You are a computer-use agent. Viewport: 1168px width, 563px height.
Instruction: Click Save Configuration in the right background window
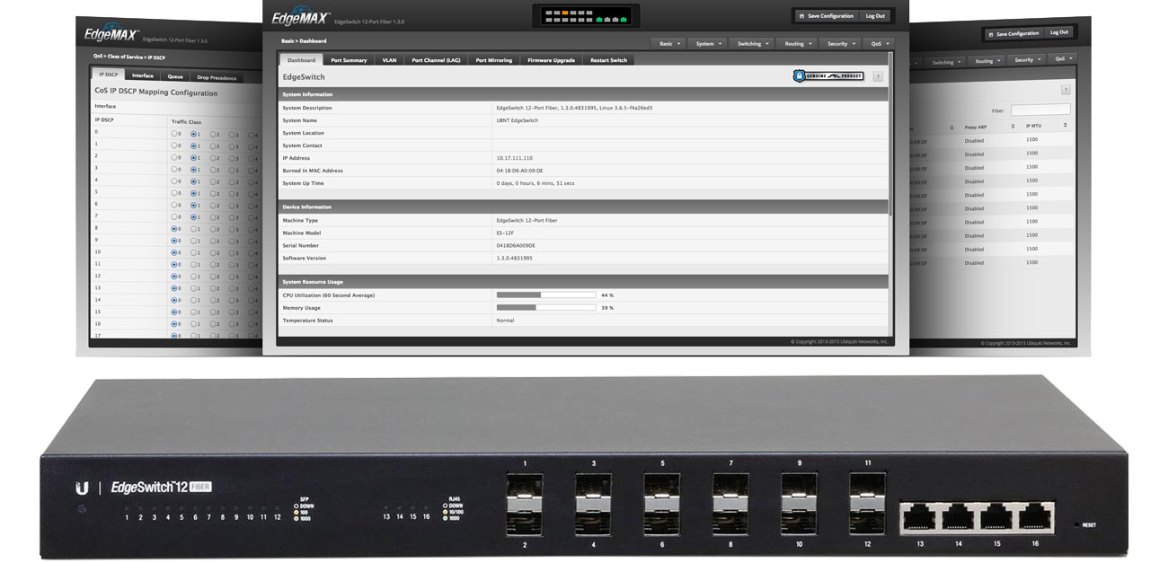(1016, 33)
